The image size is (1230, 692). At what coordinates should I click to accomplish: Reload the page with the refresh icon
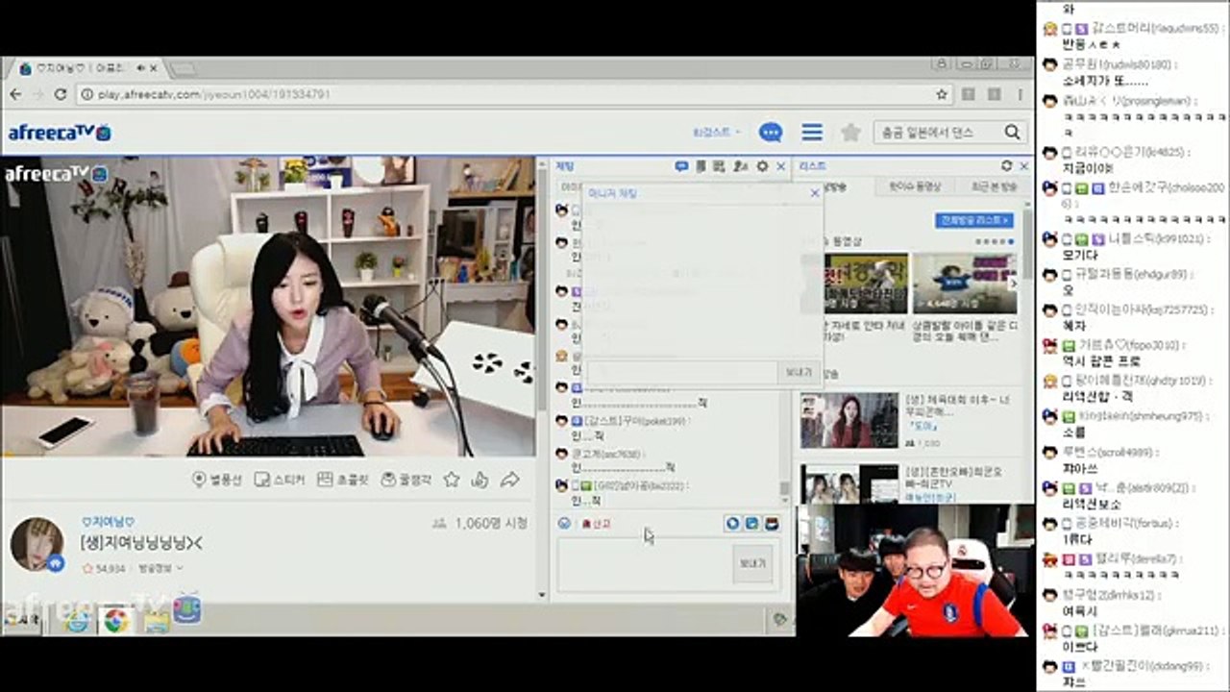pos(61,94)
